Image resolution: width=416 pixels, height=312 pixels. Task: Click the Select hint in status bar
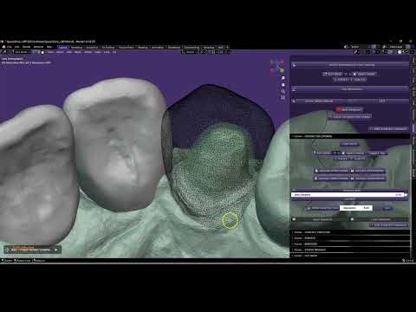point(7,261)
